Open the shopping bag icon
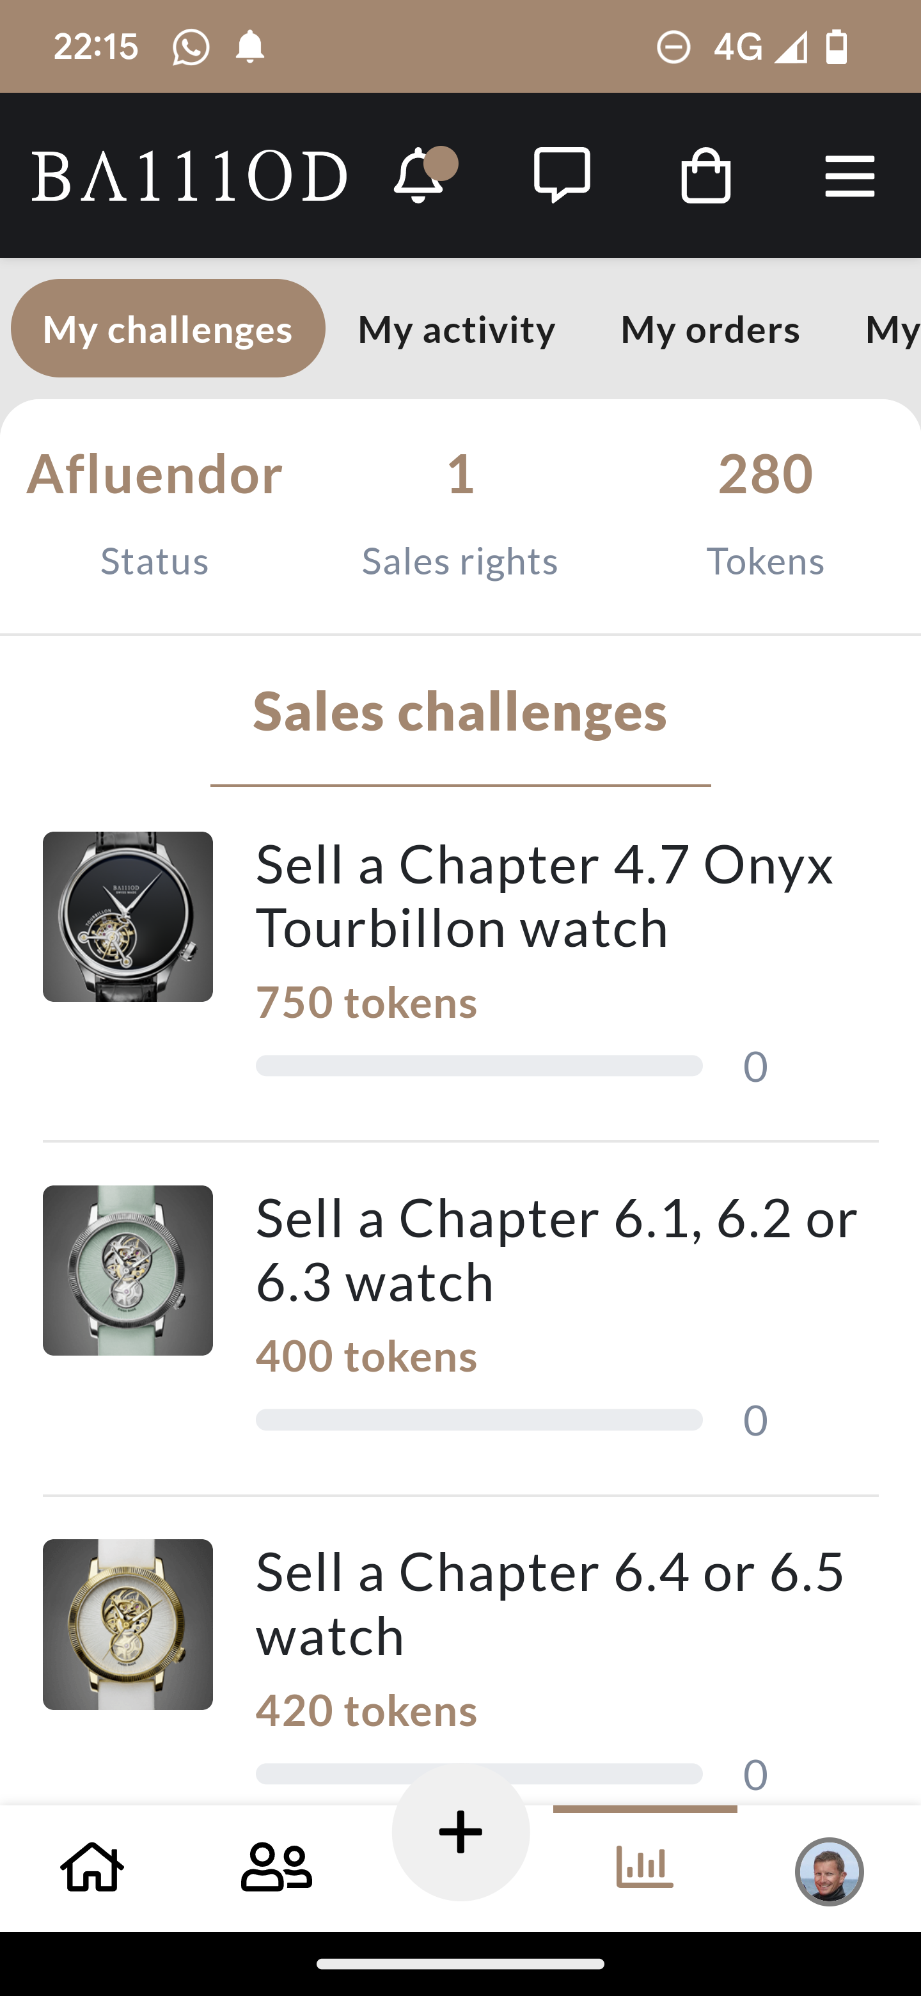921x1996 pixels. pos(705,176)
